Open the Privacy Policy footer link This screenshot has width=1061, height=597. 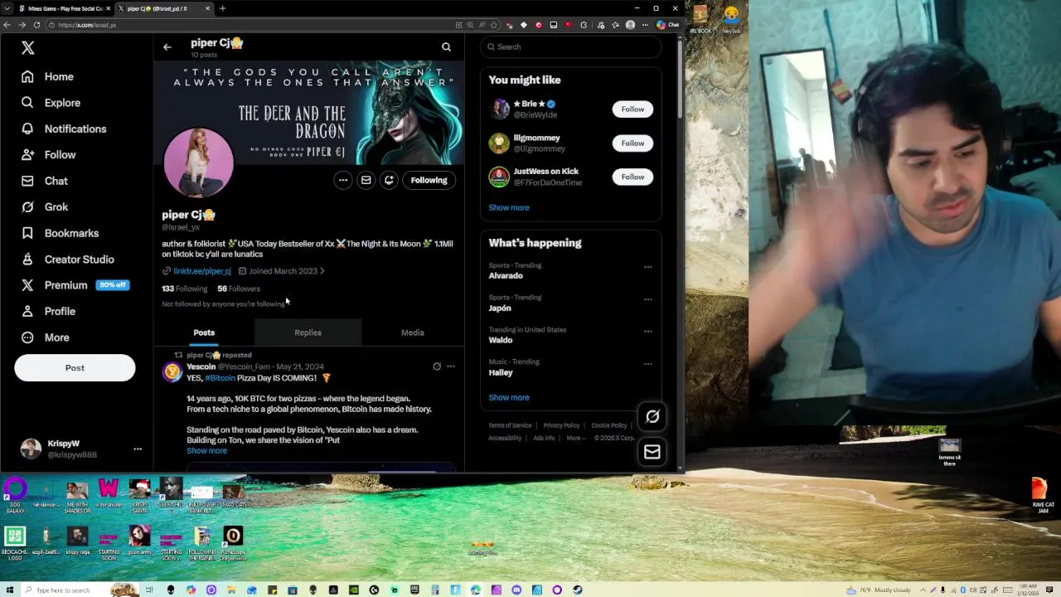561,425
